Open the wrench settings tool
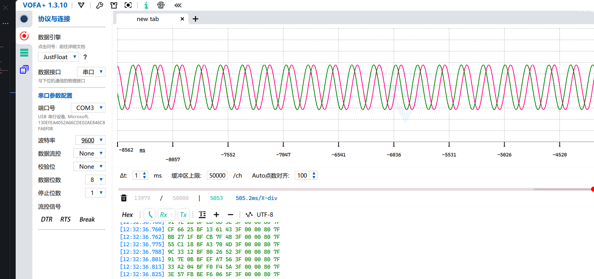The height and width of the screenshot is (279, 594). click(x=100, y=5)
